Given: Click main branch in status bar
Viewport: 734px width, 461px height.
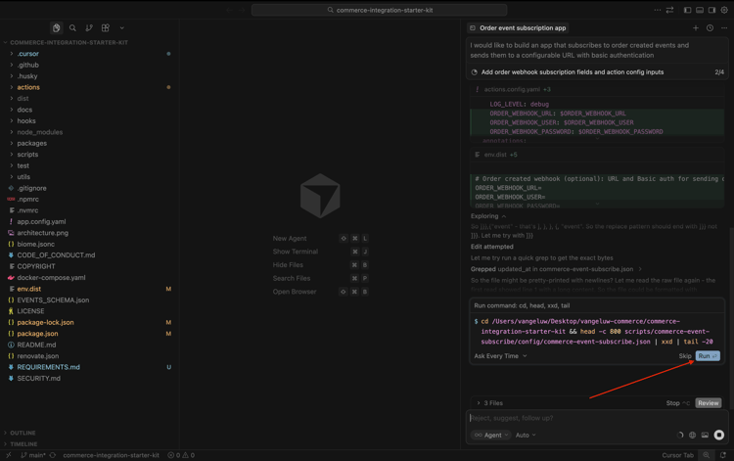Looking at the screenshot, I should (32, 455).
